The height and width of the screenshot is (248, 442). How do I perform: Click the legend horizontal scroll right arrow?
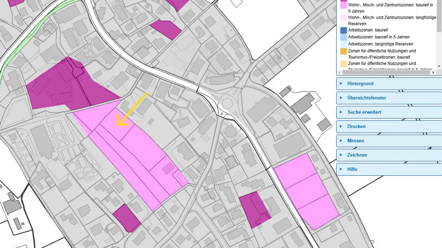(434, 73)
